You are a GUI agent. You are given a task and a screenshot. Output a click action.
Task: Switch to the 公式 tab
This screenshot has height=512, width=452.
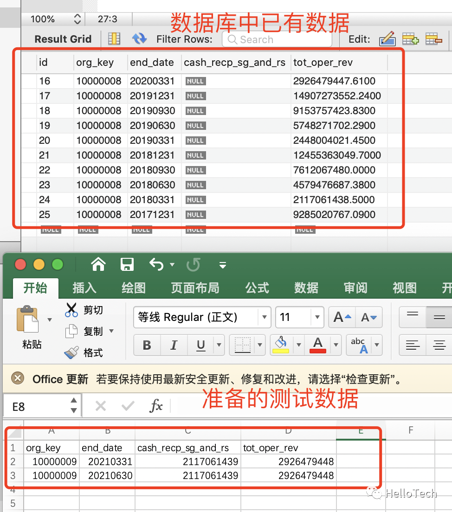click(257, 288)
